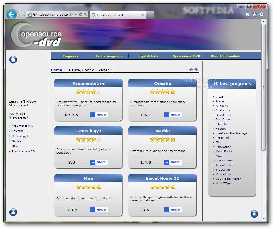
Task: Open Marble in the left sidebar list
Action: [x=17, y=141]
